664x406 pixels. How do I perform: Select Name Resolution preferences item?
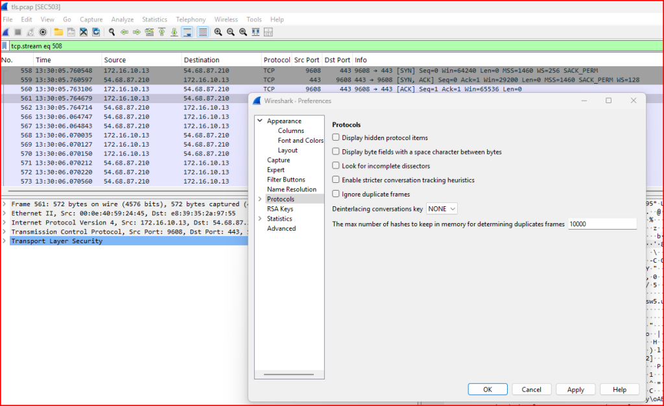click(x=291, y=189)
